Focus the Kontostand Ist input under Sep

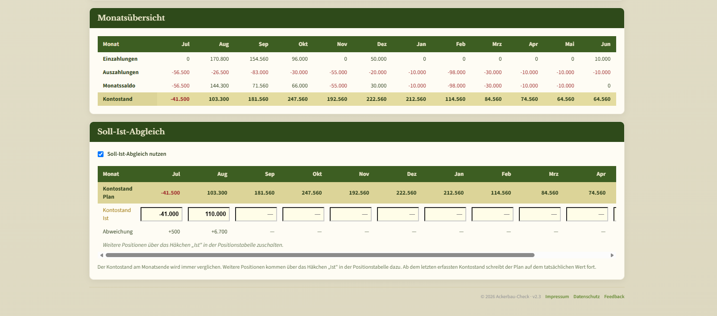[256, 214]
